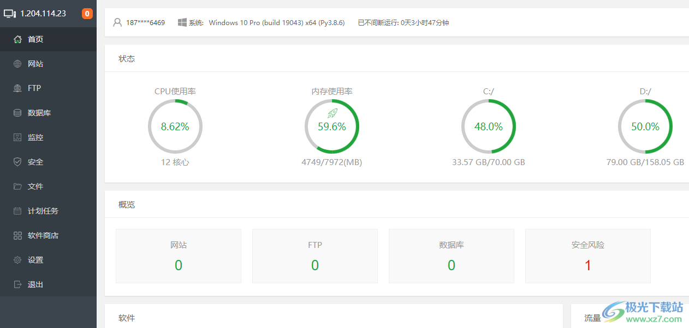689x328 pixels.
Task: Go to the 安全 page
Action: 48,162
